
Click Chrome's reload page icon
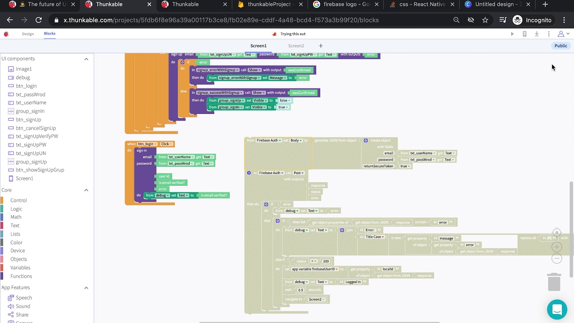tap(39, 20)
